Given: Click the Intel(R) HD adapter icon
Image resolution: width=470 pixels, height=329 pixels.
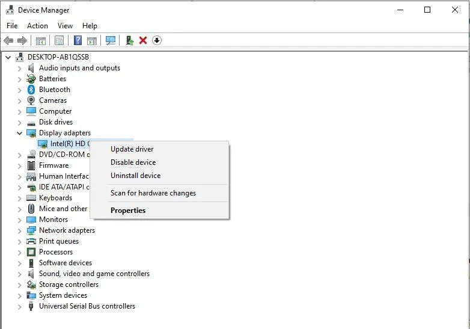Looking at the screenshot, I should [43, 144].
